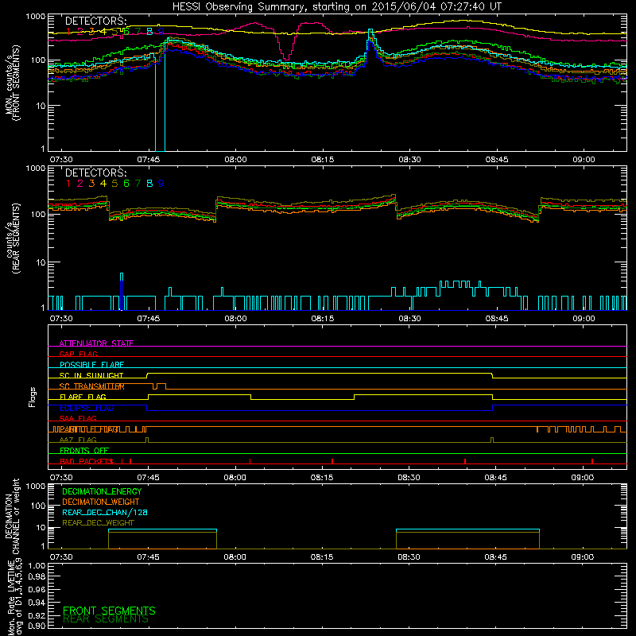
Task: Click the 0.98 livetime axis value
Action: pyautogui.click(x=37, y=578)
